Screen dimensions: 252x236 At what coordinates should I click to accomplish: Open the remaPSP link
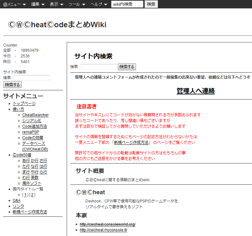31,132
